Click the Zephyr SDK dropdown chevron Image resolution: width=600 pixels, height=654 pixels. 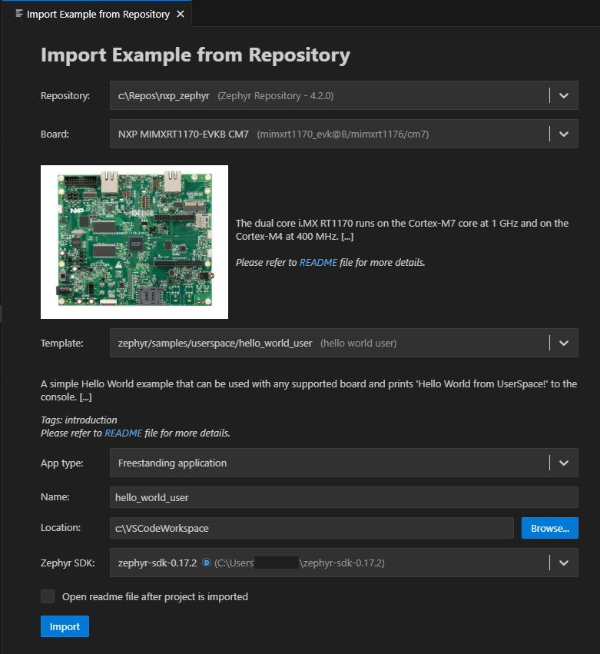[563, 562]
